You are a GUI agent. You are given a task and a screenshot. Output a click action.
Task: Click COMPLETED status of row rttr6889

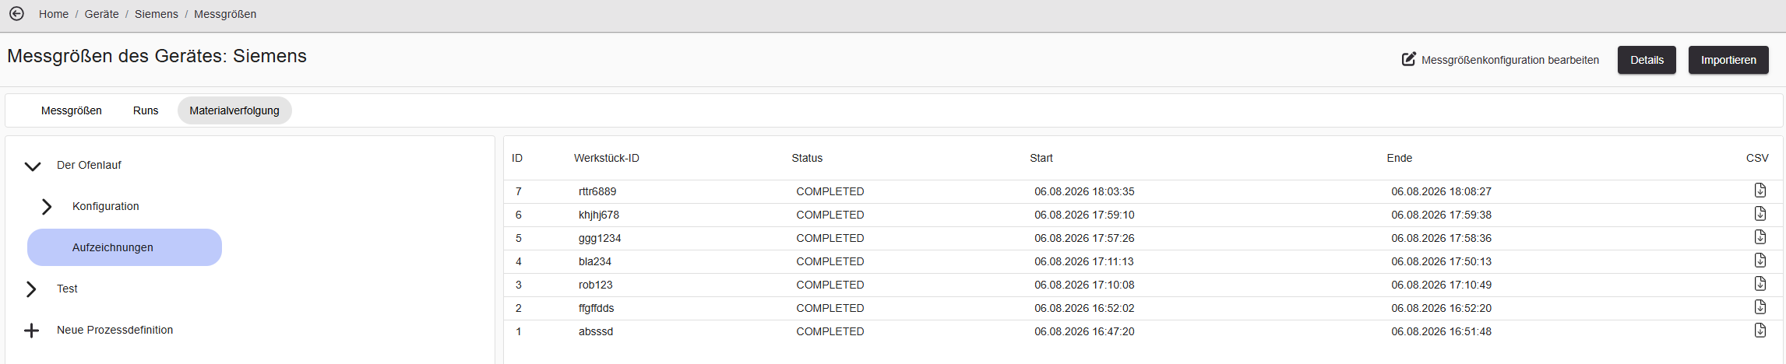pyautogui.click(x=830, y=191)
